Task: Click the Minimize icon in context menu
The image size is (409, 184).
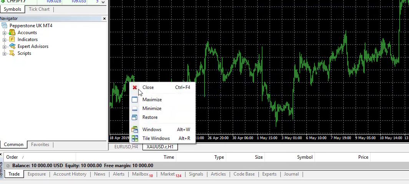Action: [x=134, y=108]
